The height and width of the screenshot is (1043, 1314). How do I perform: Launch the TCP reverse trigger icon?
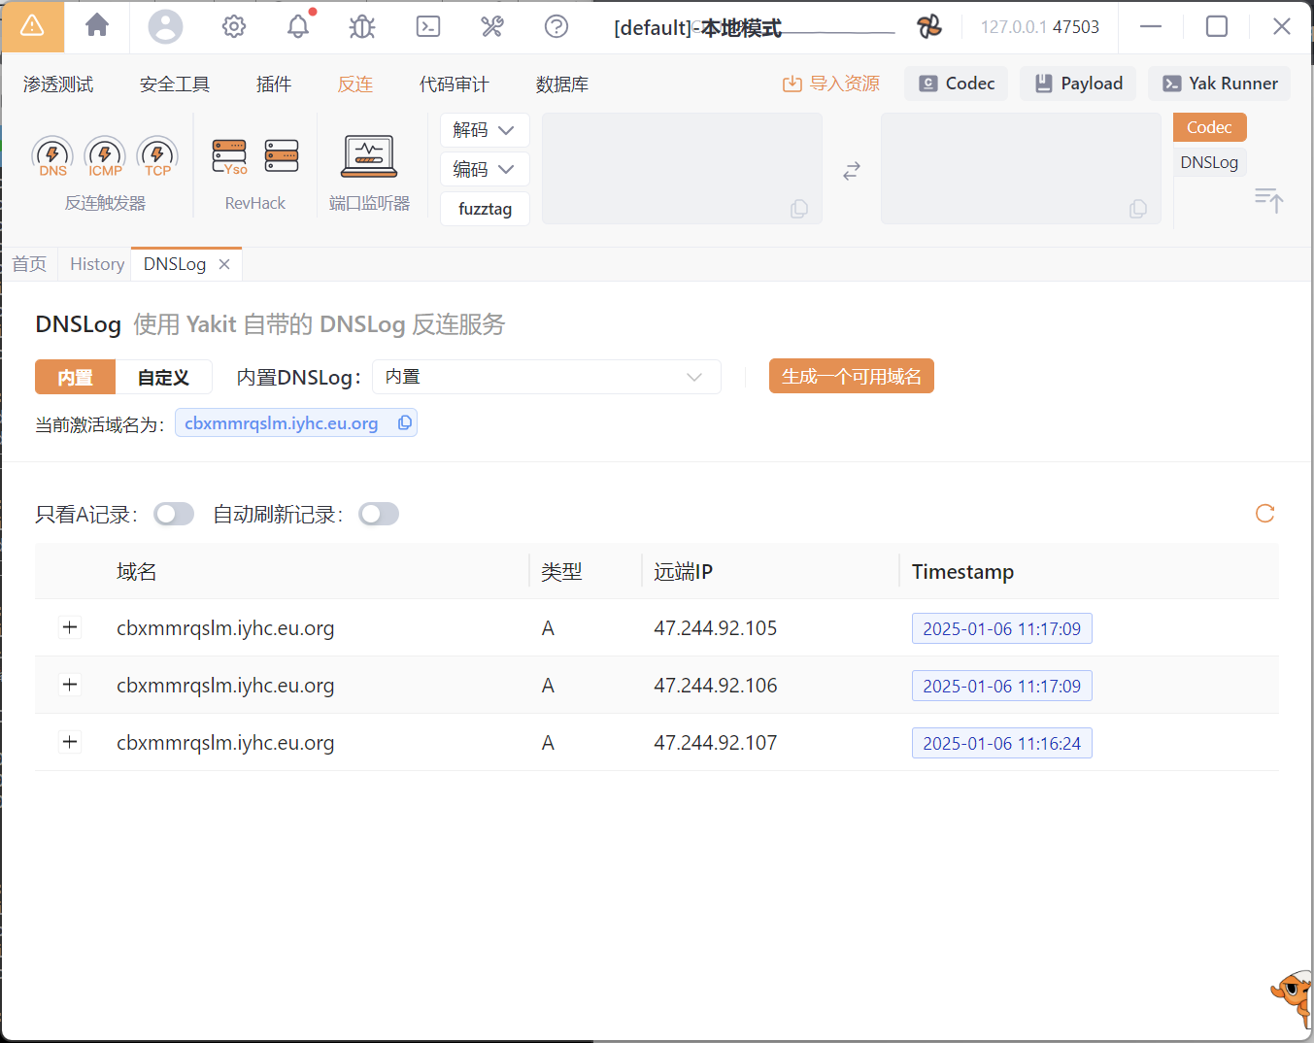[x=157, y=156]
